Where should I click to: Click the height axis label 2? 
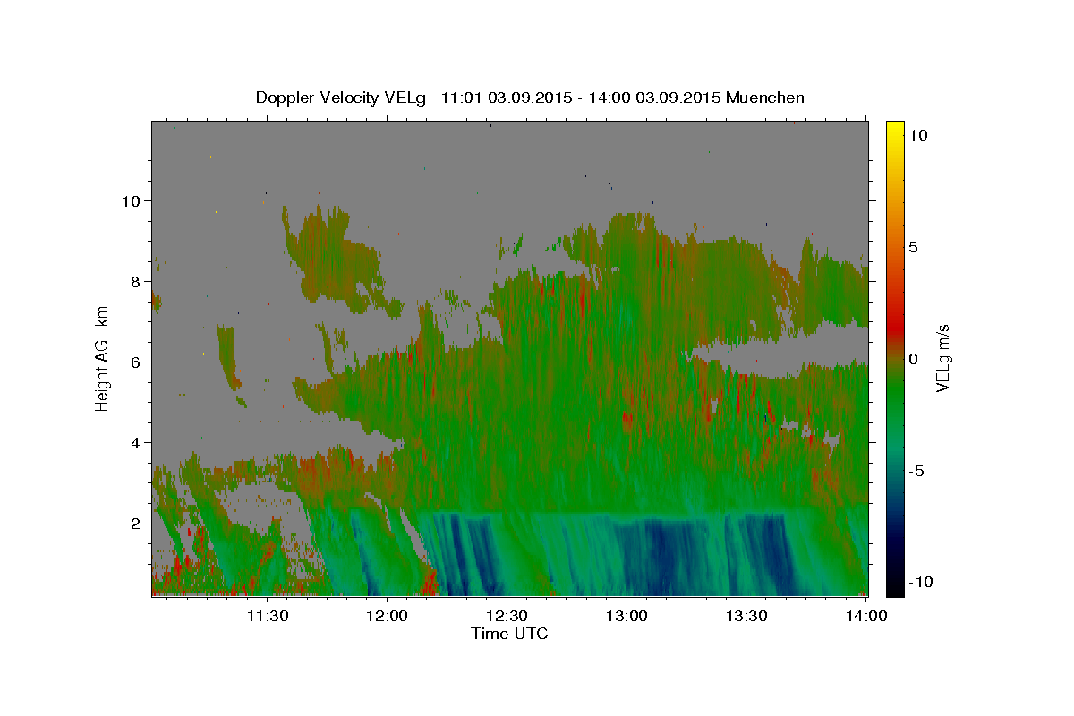point(135,523)
